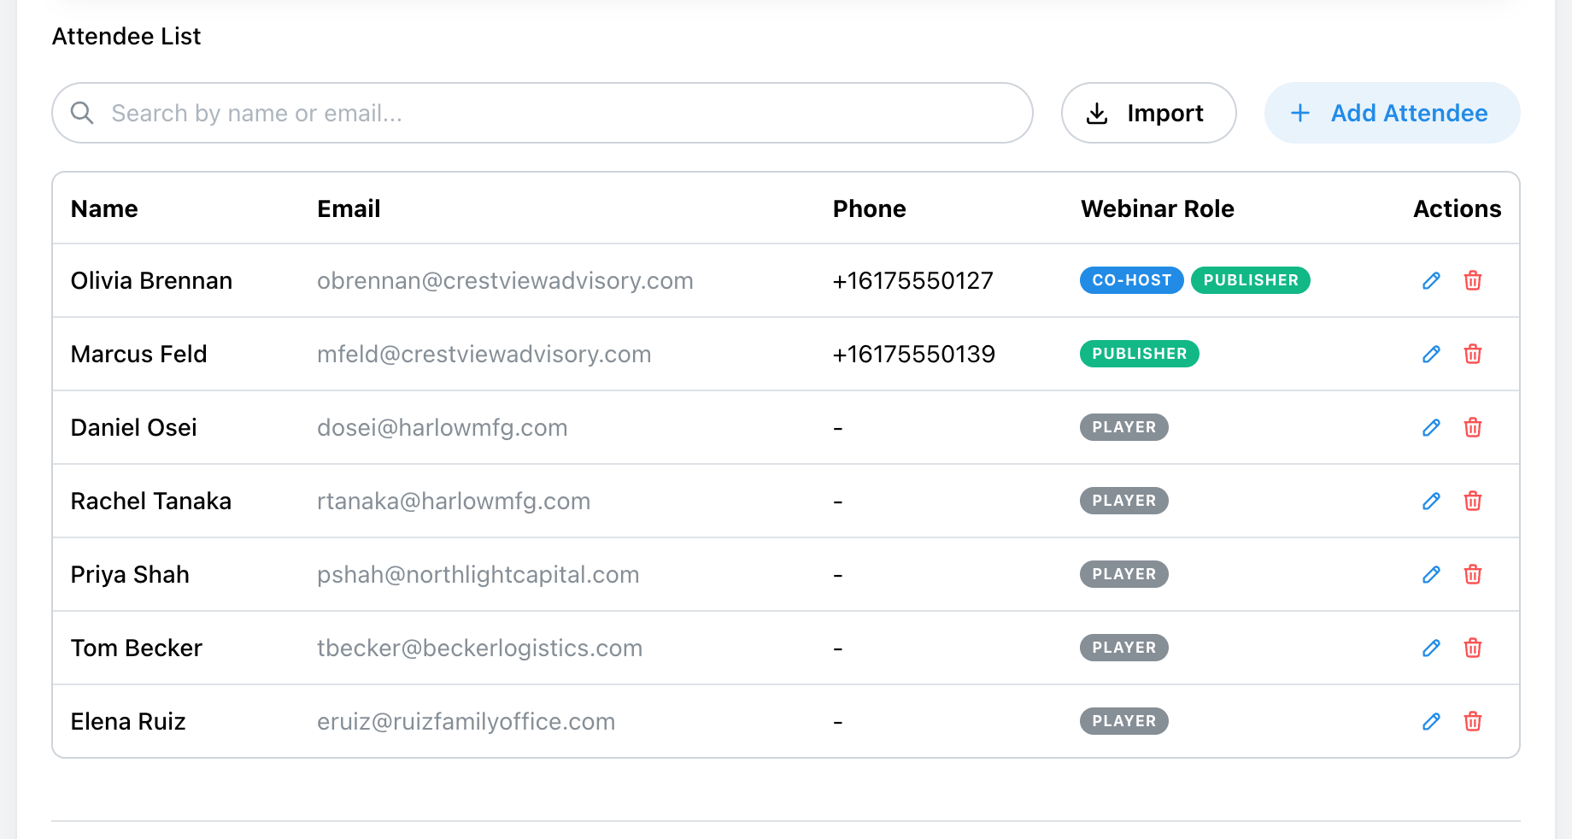Edit Marcus Feld's attendee record

[x=1432, y=354]
